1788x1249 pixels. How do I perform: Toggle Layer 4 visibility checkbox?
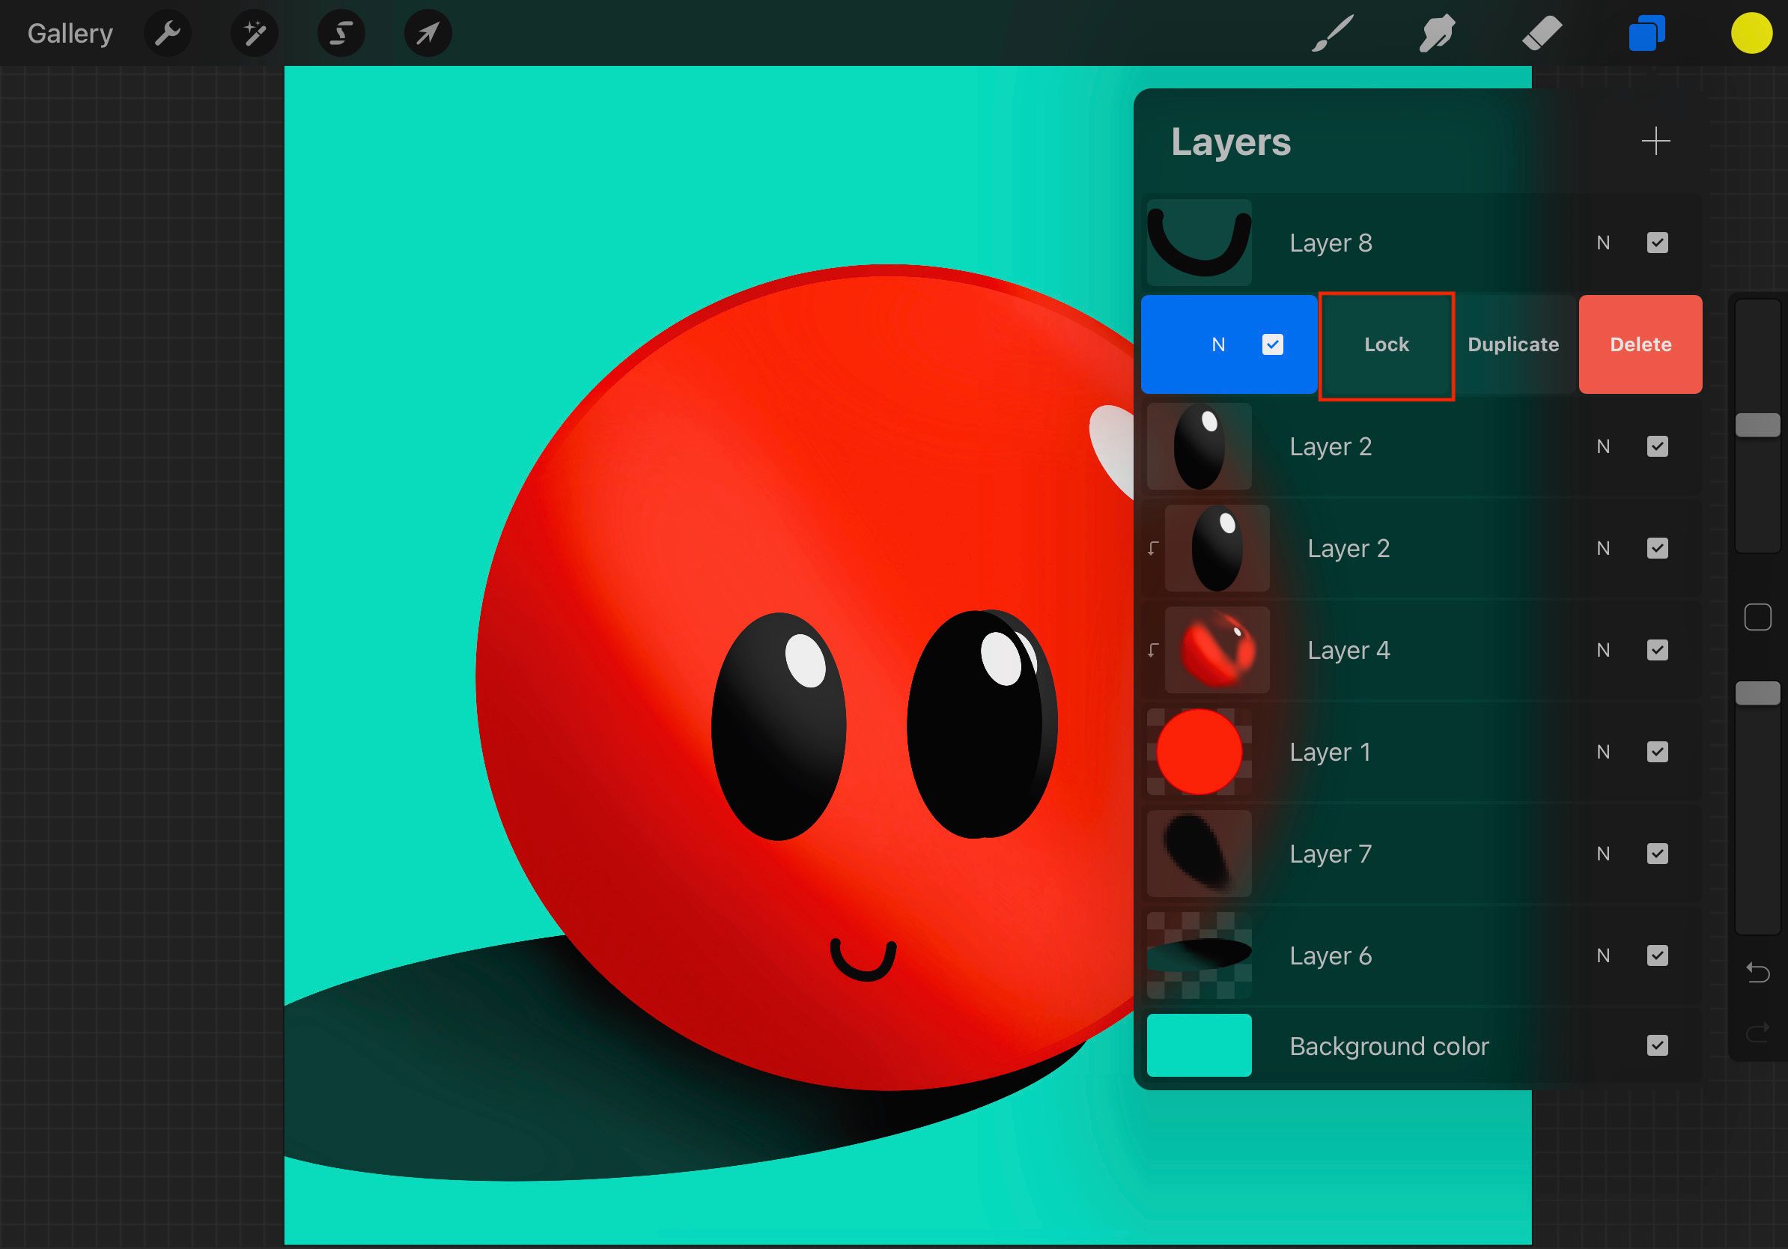pos(1658,650)
